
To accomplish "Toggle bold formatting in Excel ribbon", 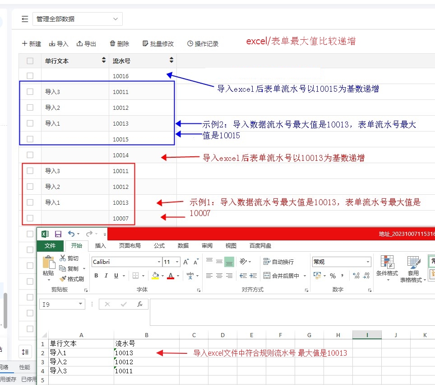I will tap(96, 276).
